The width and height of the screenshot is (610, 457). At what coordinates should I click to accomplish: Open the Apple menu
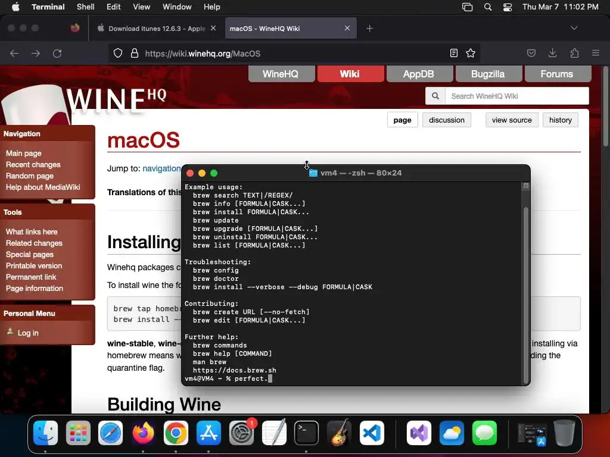15,7
